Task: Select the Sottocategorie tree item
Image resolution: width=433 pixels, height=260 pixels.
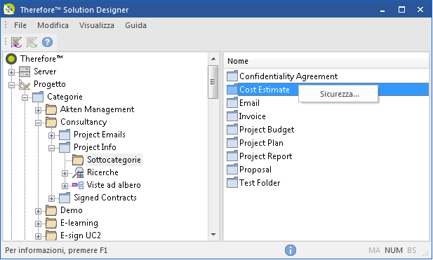Action: 114,160
